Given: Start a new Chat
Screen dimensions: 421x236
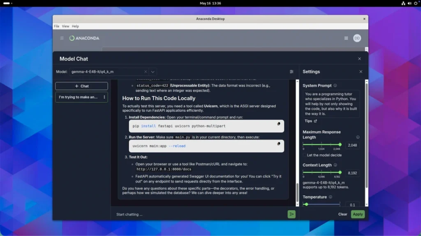Looking at the screenshot, I should click(82, 86).
